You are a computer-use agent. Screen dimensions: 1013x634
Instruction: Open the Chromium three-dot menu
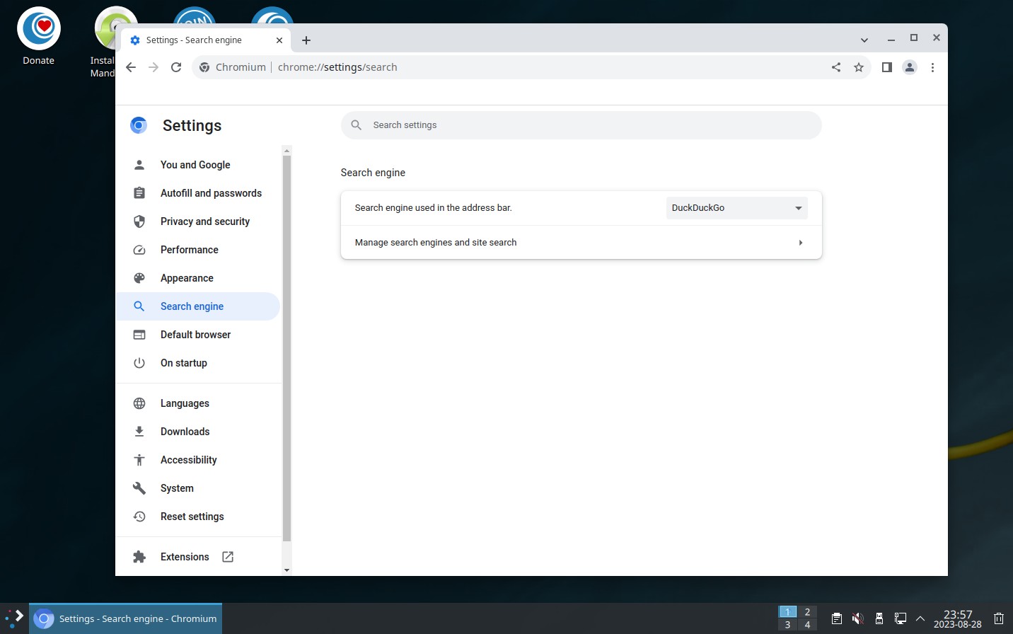pyautogui.click(x=932, y=67)
